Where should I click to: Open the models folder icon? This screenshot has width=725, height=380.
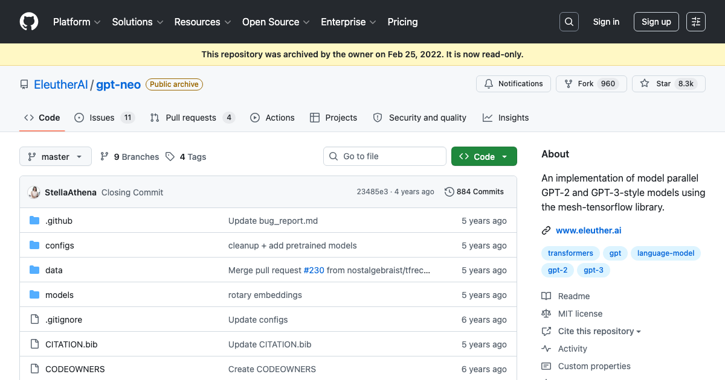34,295
